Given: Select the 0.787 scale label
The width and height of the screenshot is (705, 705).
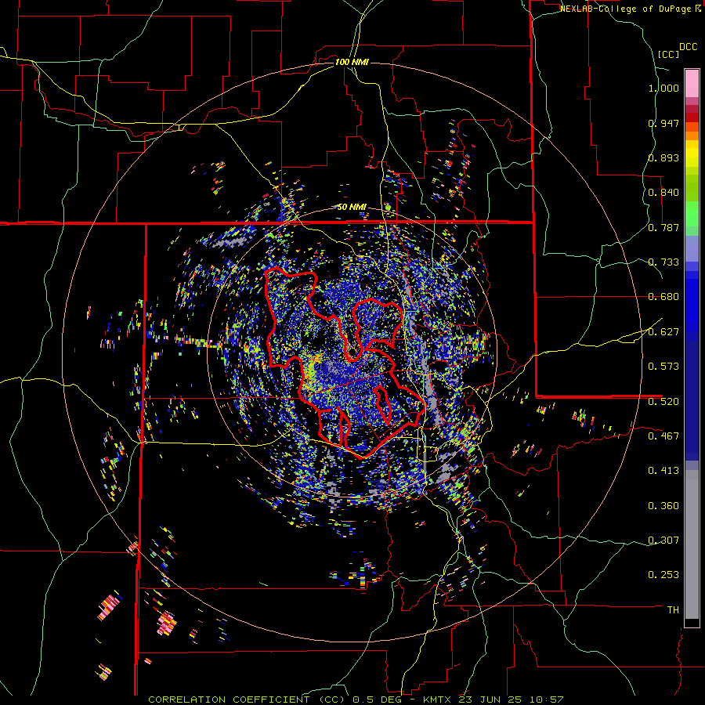Looking at the screenshot, I should click(663, 227).
